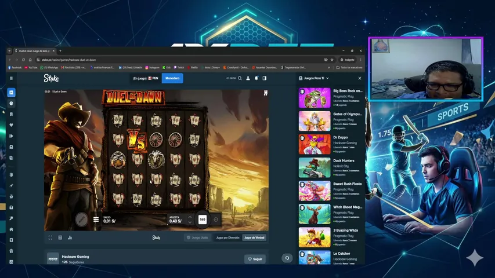Switch to Jugar de Verdad mode

tap(254, 237)
